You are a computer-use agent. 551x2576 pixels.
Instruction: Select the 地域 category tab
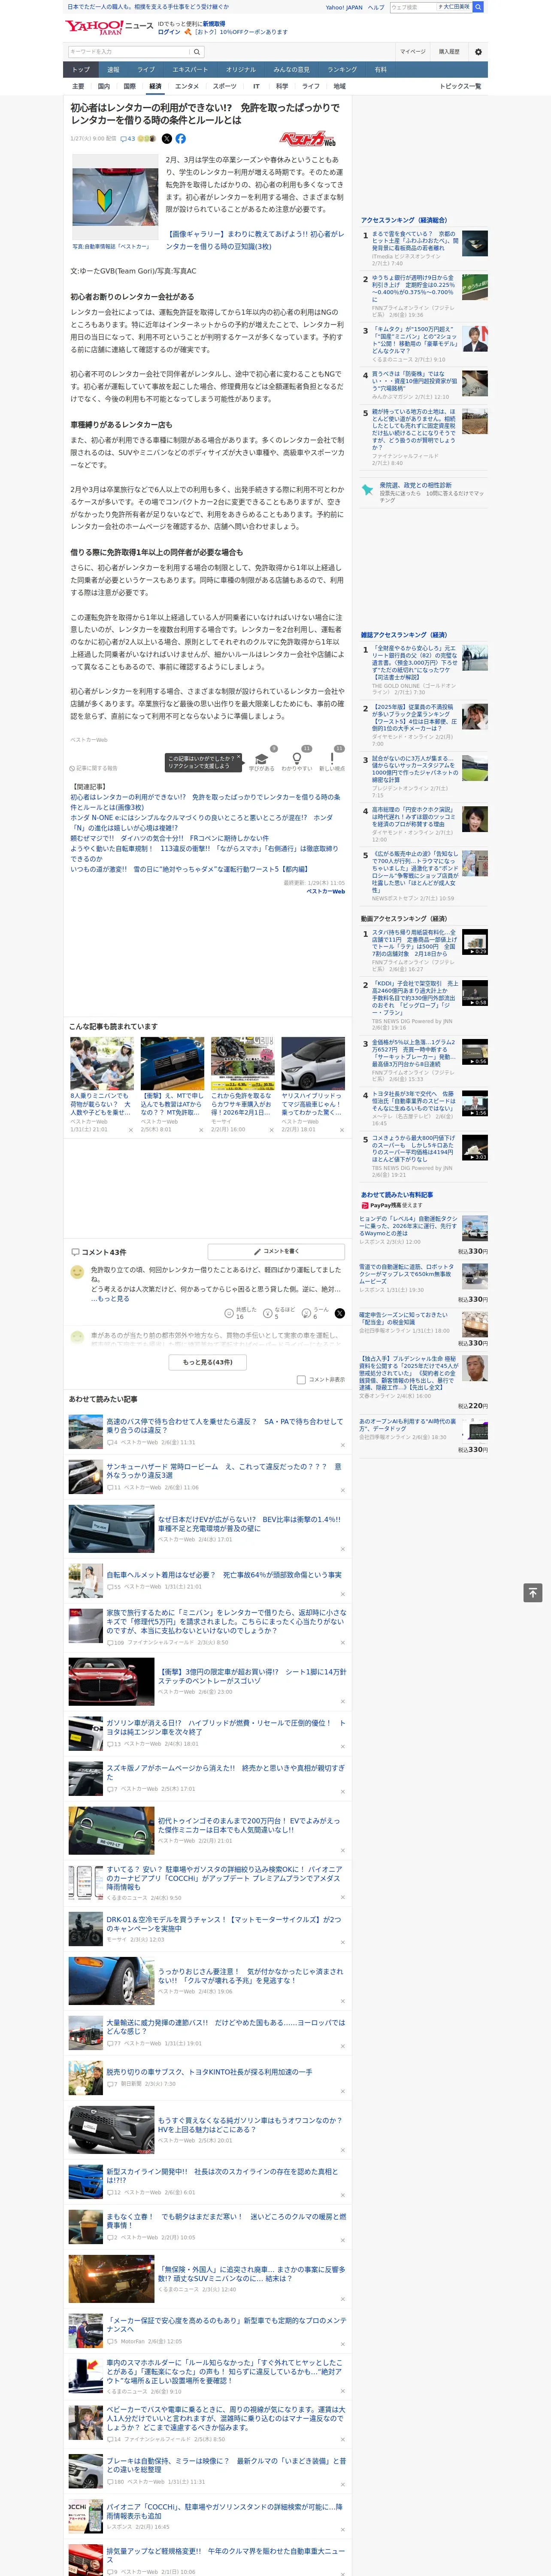point(339,86)
